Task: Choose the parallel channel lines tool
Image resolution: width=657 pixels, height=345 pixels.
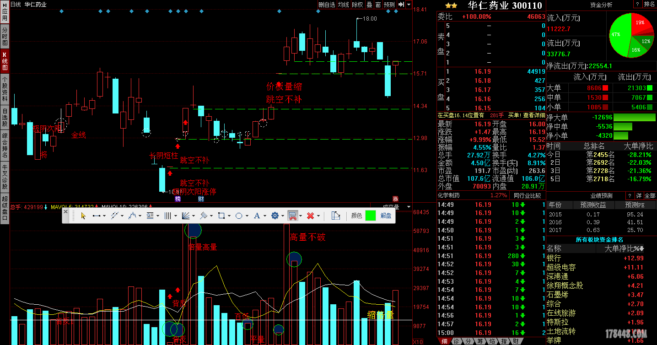Action: (114, 216)
